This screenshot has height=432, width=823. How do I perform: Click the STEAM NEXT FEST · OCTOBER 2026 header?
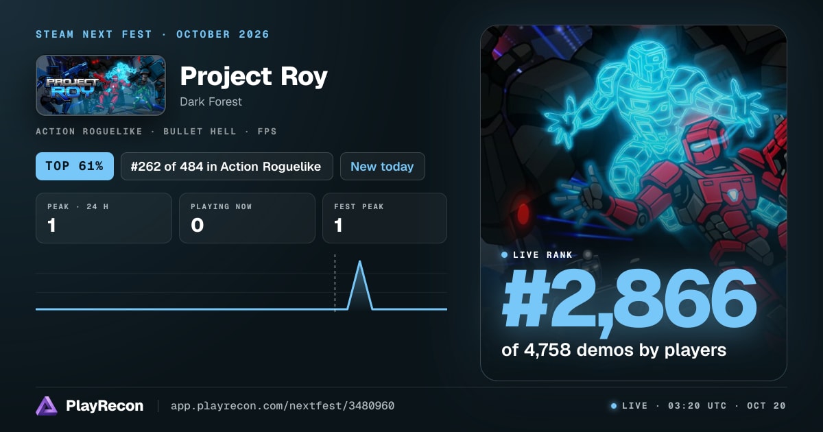pyautogui.click(x=152, y=34)
